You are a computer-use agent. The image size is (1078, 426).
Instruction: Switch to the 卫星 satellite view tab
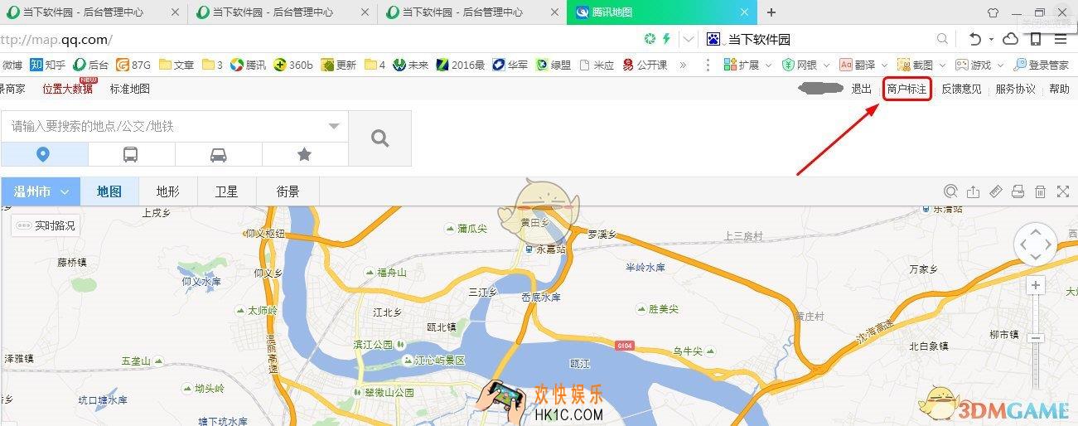click(227, 191)
